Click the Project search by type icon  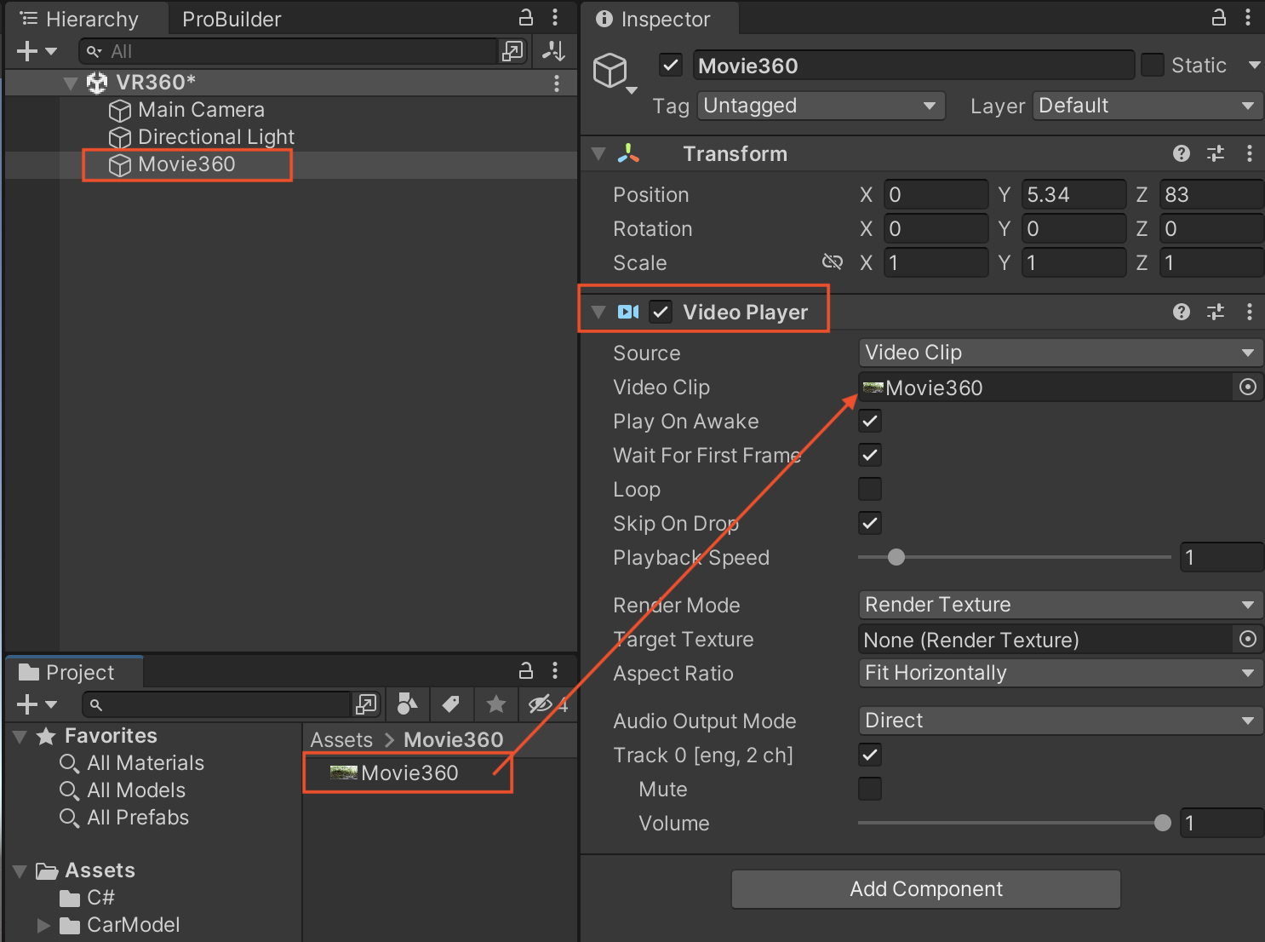407,704
